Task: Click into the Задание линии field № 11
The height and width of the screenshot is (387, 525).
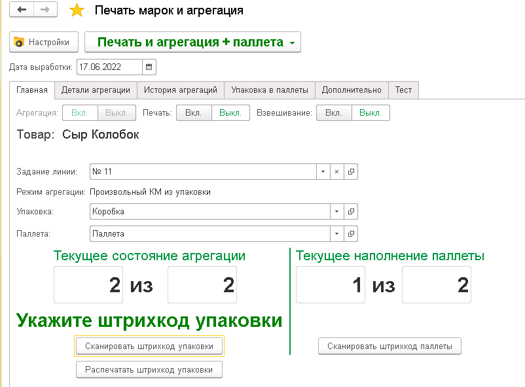Action: [203, 171]
